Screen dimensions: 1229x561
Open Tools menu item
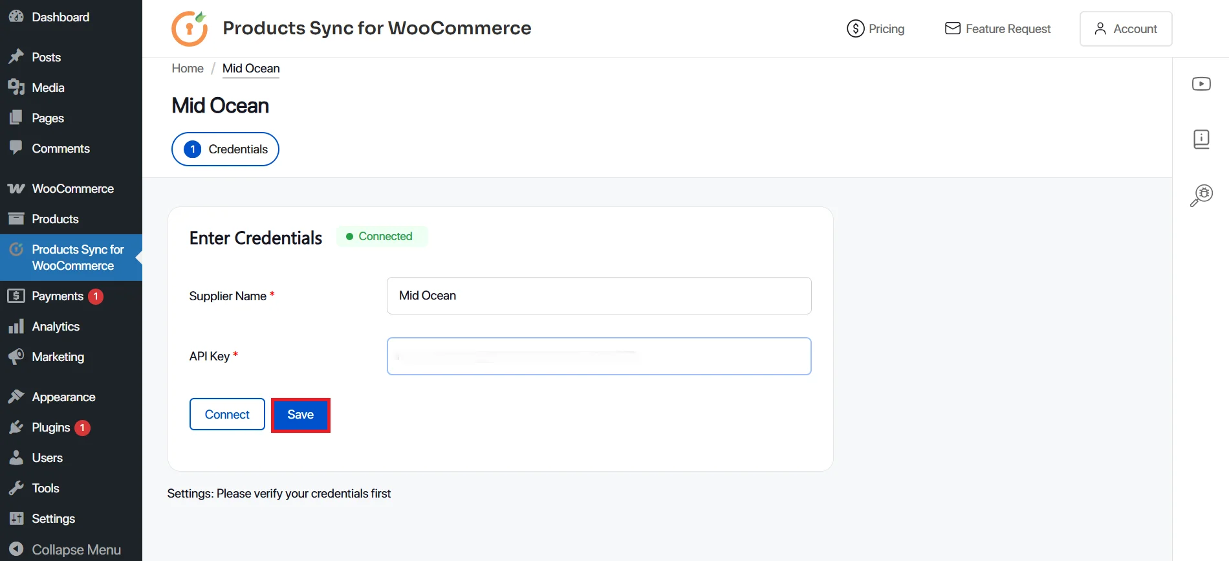click(71, 488)
